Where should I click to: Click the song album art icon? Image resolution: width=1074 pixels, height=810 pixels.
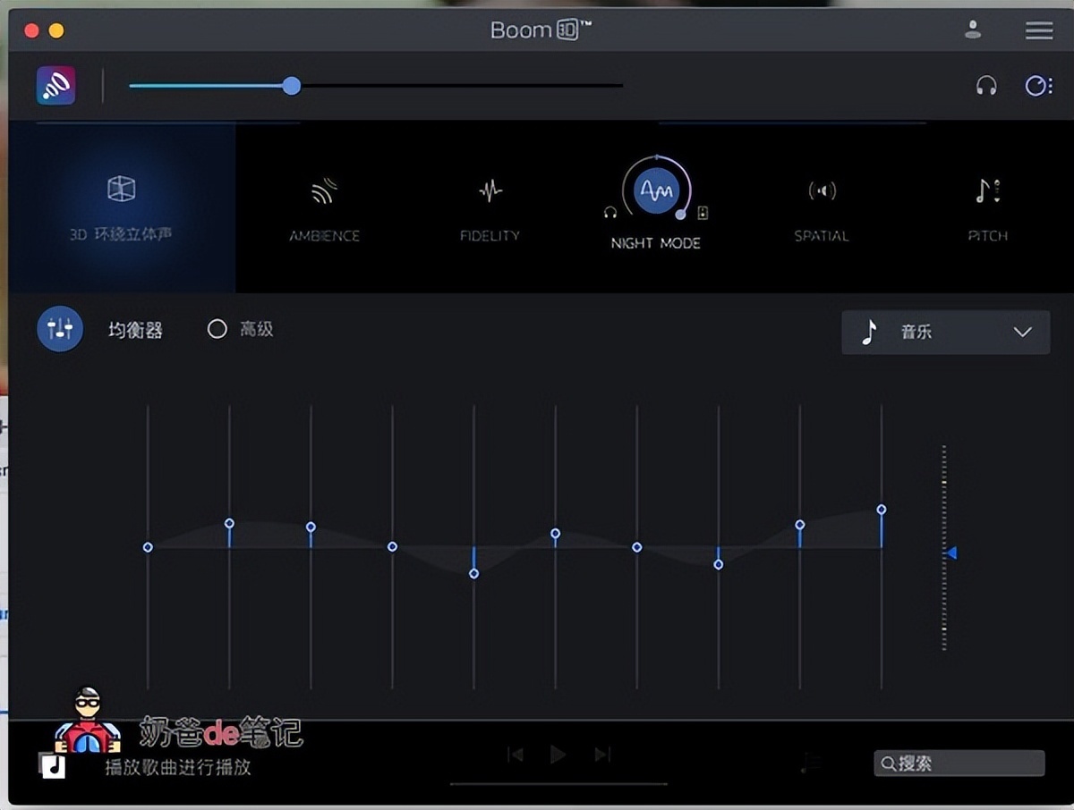pos(53,765)
